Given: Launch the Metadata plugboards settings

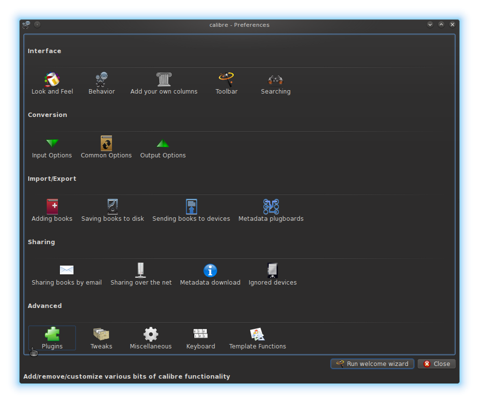Looking at the screenshot, I should click(271, 211).
